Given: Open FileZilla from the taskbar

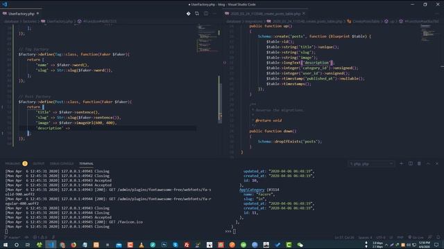Looking at the screenshot, I should tap(187, 245).
